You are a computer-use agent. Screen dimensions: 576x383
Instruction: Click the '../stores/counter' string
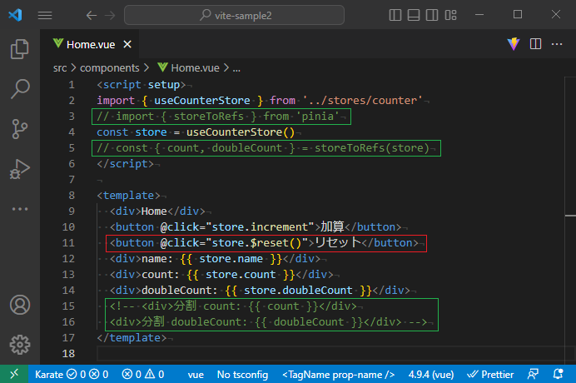click(x=363, y=101)
